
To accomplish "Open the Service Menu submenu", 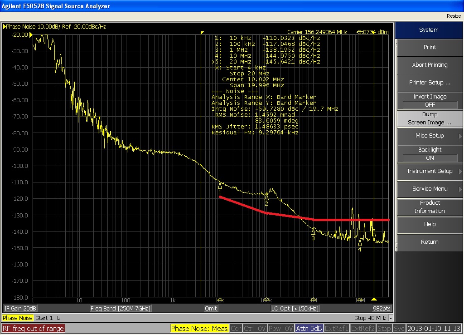I will click(430, 189).
